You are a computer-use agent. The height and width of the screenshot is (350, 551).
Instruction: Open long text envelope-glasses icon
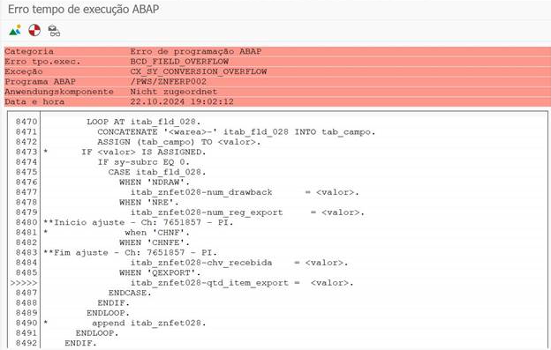point(54,31)
